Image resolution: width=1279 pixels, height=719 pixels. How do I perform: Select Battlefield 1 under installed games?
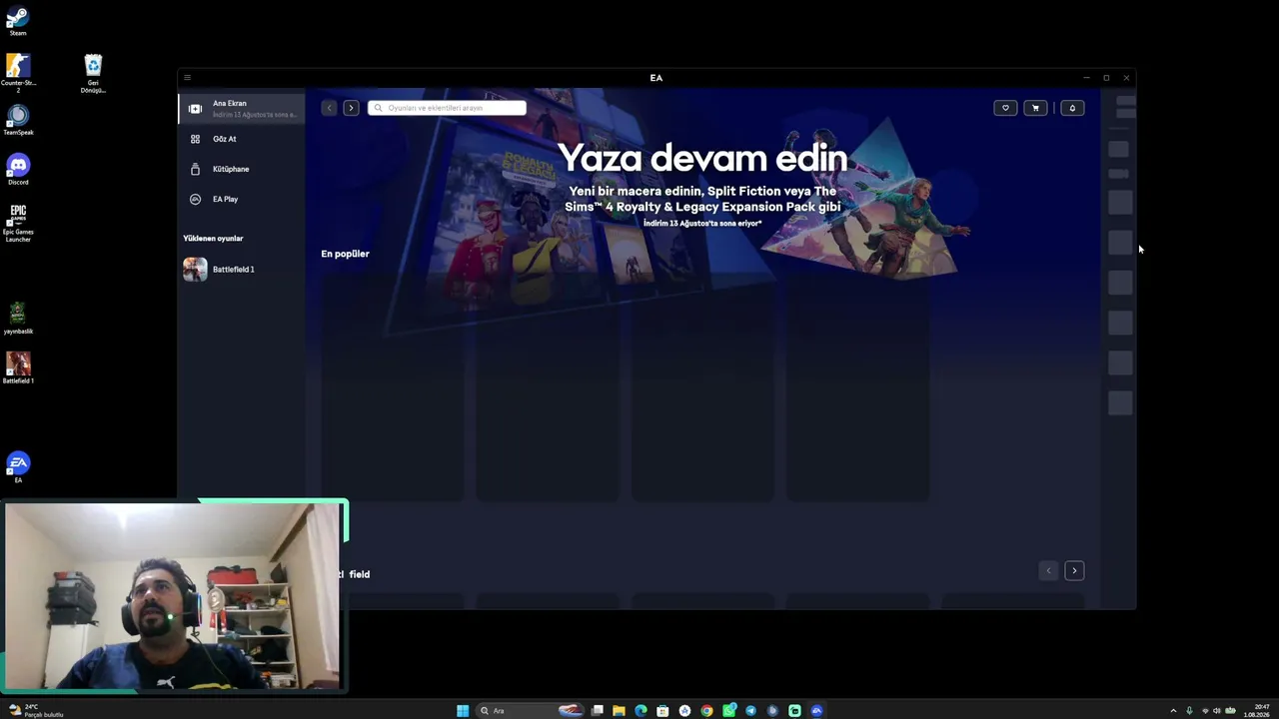(242, 269)
